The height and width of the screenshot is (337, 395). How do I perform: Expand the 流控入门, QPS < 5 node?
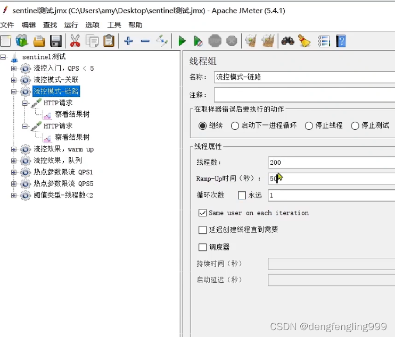click(x=14, y=69)
